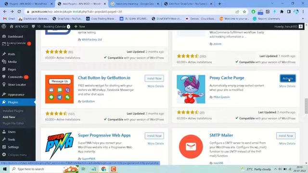Open comments bubble in admin bar

click(x=36, y=26)
